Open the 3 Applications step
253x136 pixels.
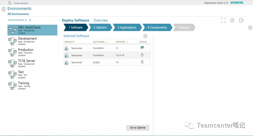[x=127, y=28]
